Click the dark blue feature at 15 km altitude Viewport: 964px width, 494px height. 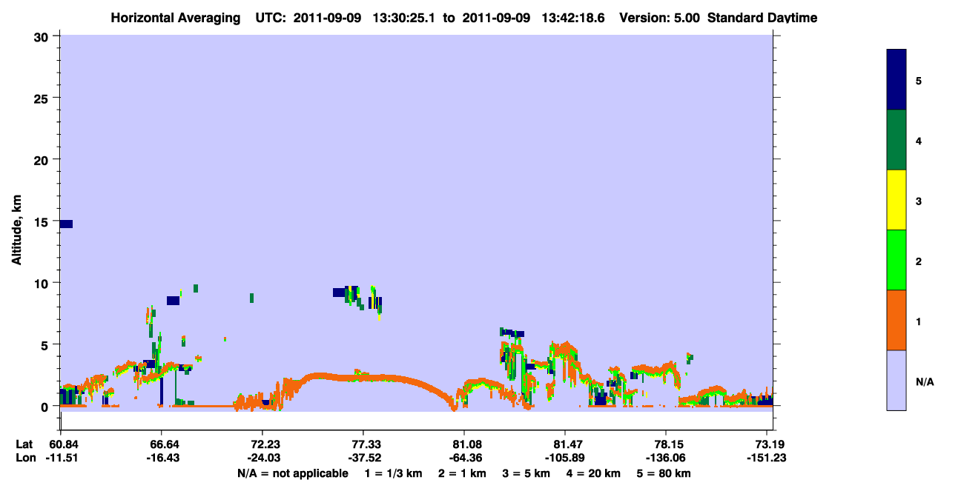click(66, 224)
